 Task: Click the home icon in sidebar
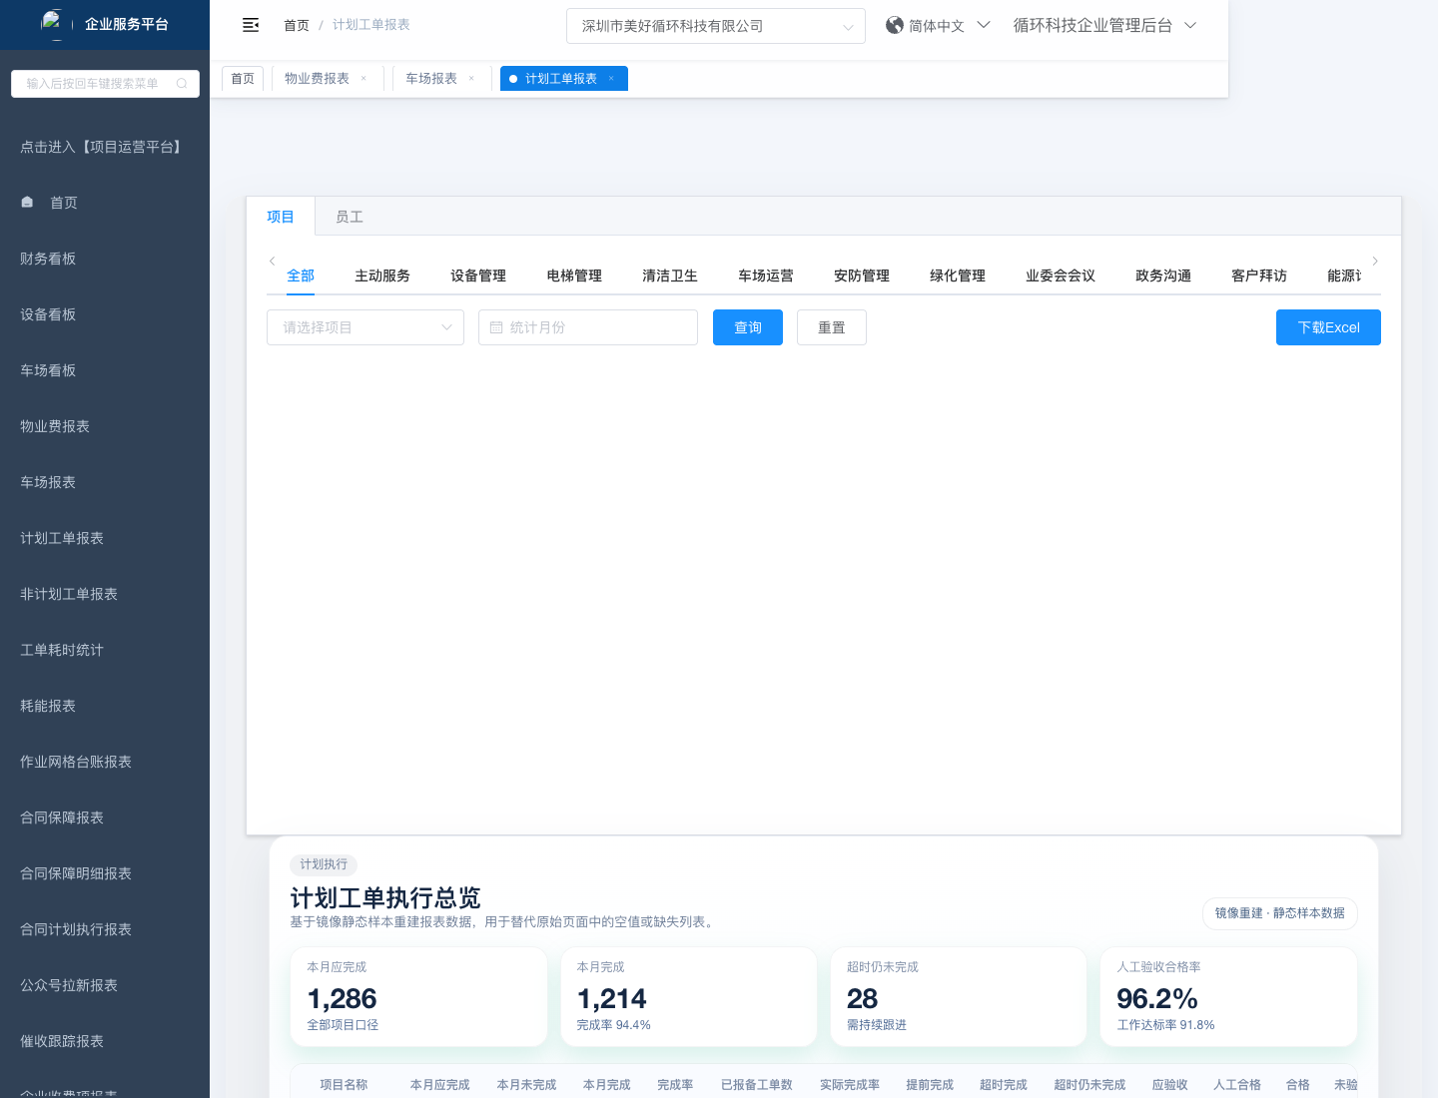pyautogui.click(x=27, y=203)
